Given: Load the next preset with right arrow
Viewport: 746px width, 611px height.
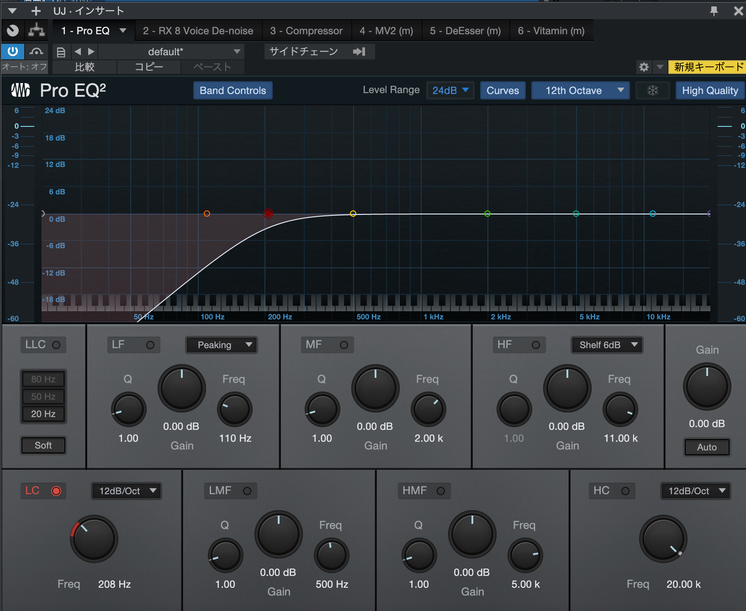Looking at the screenshot, I should click(91, 52).
